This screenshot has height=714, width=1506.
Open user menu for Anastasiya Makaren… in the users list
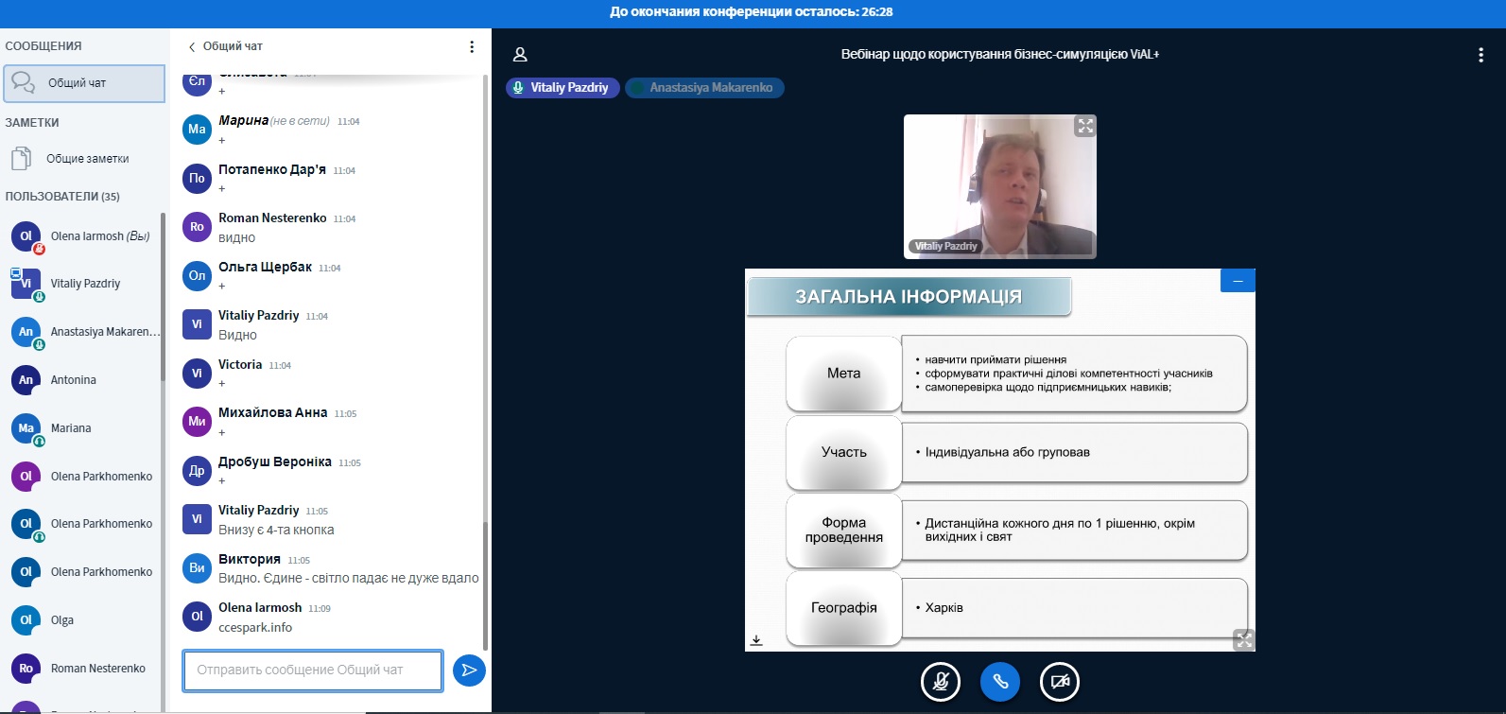(x=83, y=332)
